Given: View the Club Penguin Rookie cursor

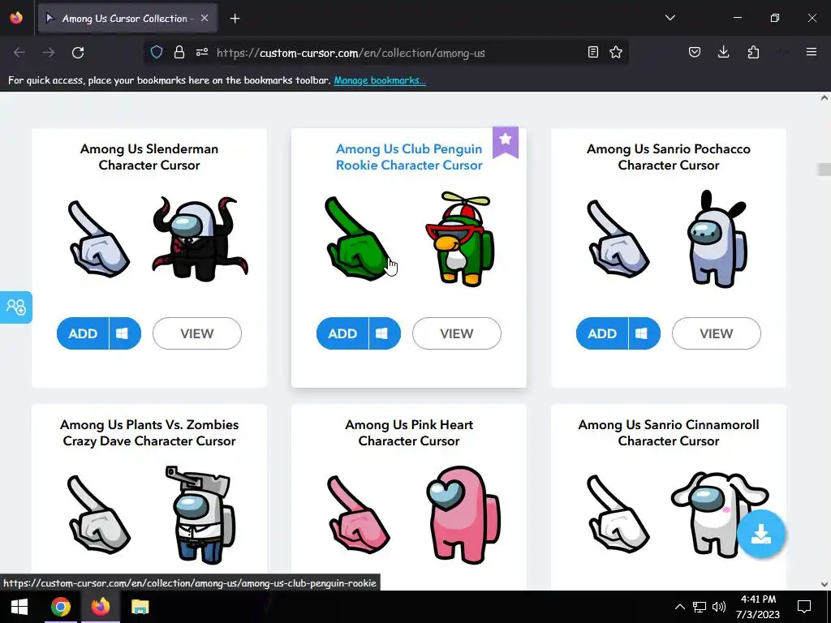Looking at the screenshot, I should (x=457, y=333).
